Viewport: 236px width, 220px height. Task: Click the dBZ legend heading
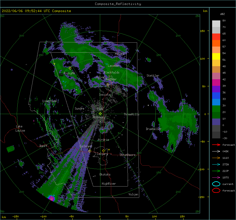222,14
